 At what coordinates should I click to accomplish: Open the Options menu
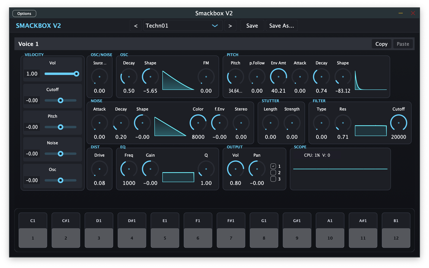click(x=24, y=13)
